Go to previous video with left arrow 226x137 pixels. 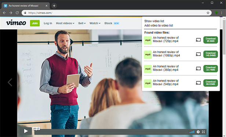coord(10,82)
